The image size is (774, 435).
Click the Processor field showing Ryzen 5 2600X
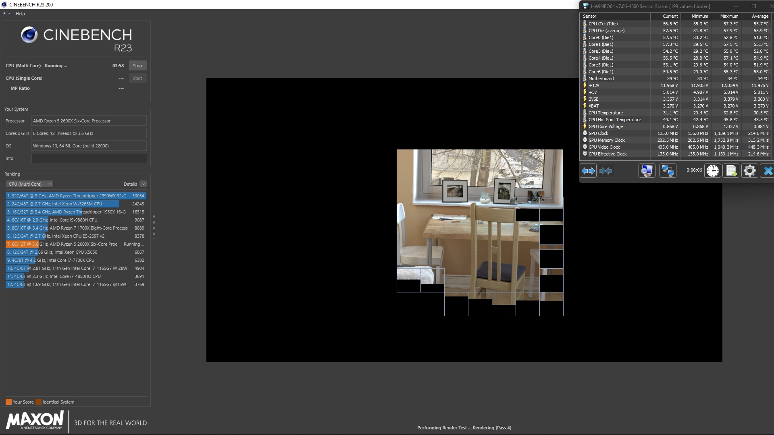click(89, 121)
